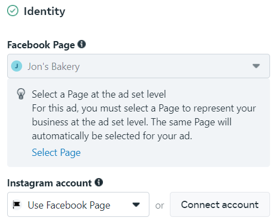Follow the Select Page link

[x=56, y=153]
